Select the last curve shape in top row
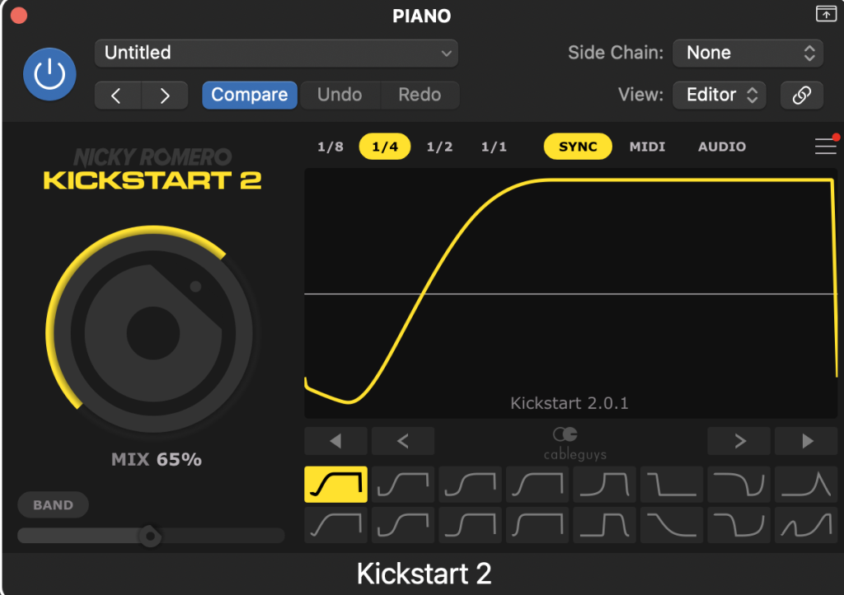844x595 pixels. pos(806,485)
